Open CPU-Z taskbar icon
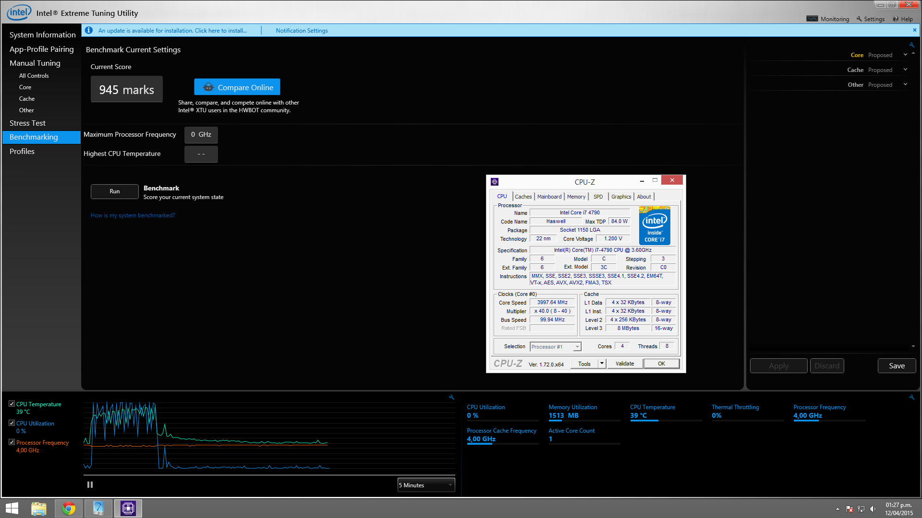This screenshot has width=922, height=518. tap(128, 508)
